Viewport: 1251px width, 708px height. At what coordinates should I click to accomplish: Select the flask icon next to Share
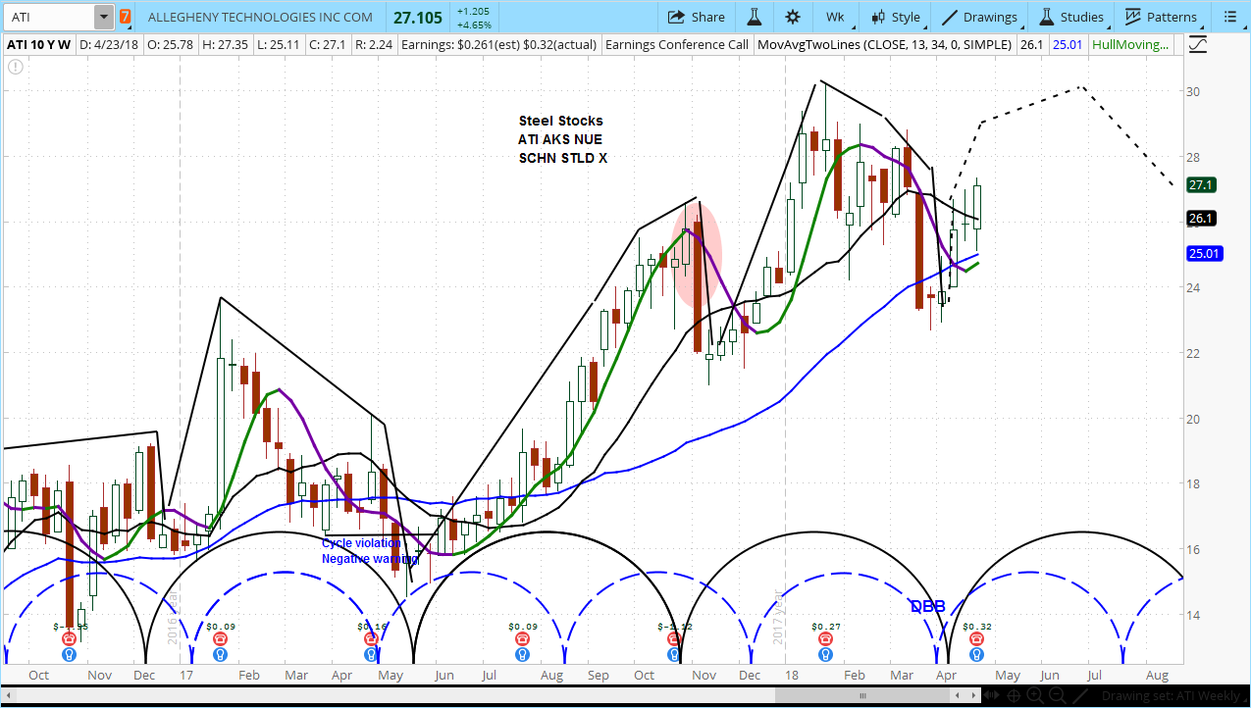(754, 17)
